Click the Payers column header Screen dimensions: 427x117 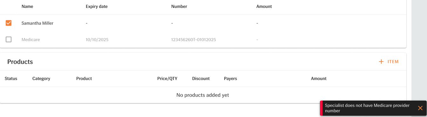pos(230,78)
